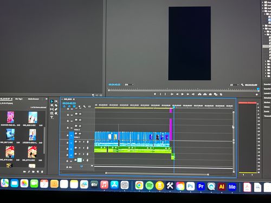Play the sequence in Program Monitor

pos(182,94)
